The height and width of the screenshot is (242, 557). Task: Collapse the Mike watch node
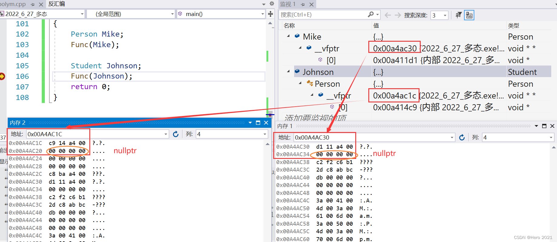[x=288, y=36]
